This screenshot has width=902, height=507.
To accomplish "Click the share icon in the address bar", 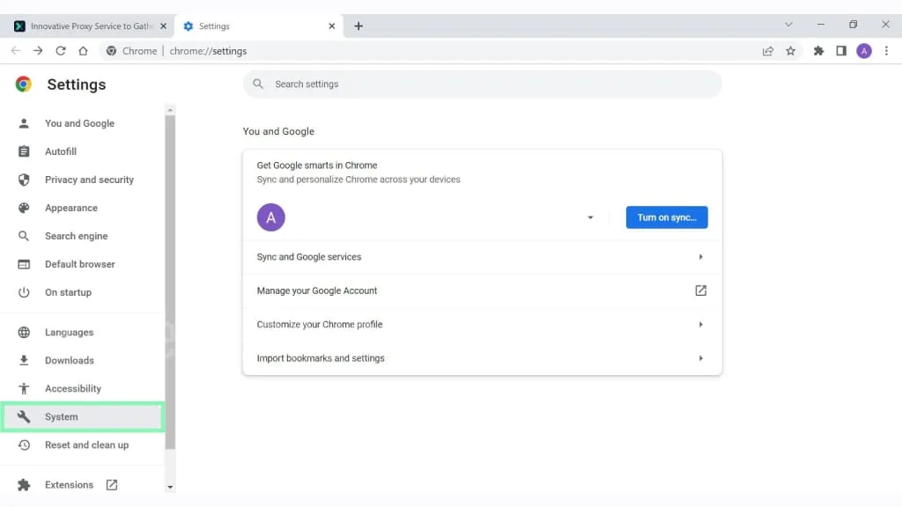I will 766,51.
